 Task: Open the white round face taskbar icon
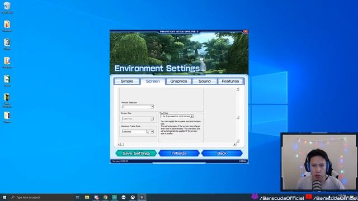click(124, 197)
